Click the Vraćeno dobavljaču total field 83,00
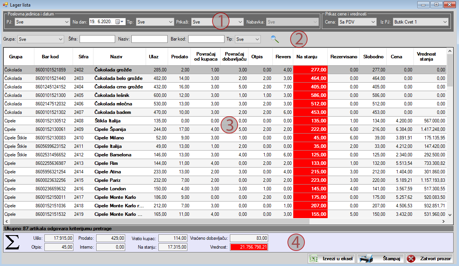459x266 pixels. [249, 238]
